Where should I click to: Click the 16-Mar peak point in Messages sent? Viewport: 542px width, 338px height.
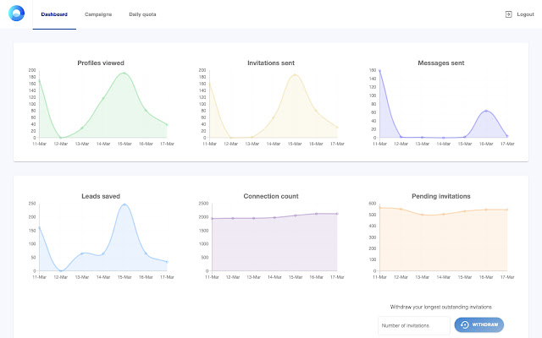pos(486,111)
